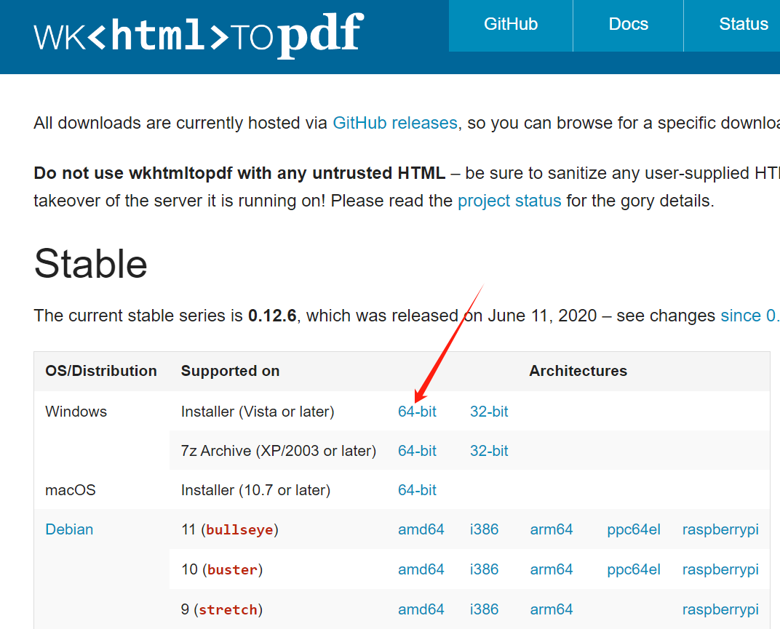The width and height of the screenshot is (780, 629).
Task: Download Debian 10 buster ppc64el package
Action: 634,569
